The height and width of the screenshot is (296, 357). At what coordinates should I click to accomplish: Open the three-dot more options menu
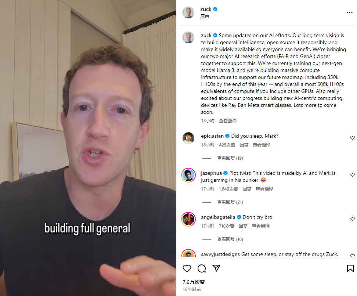350,12
